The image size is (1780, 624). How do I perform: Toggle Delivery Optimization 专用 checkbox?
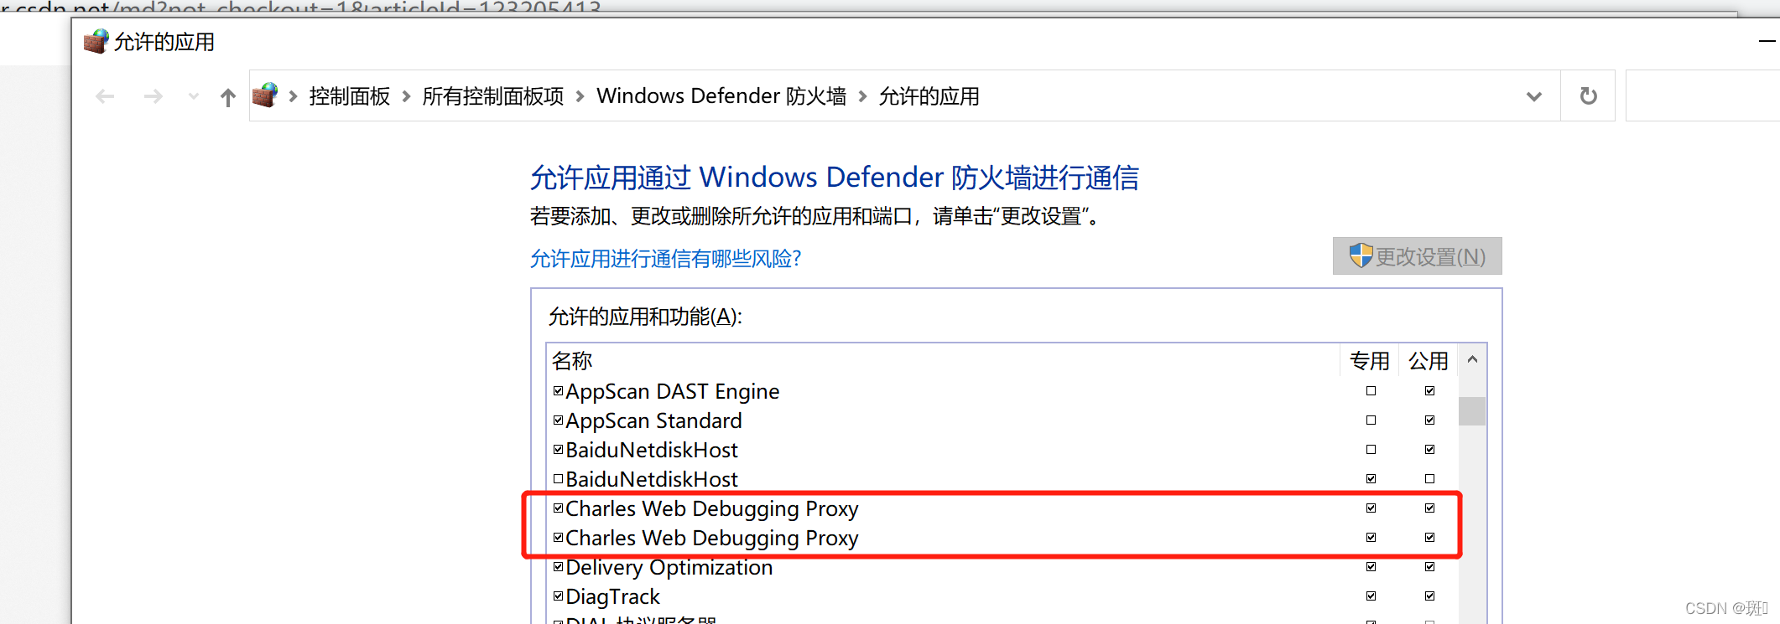(x=1371, y=566)
